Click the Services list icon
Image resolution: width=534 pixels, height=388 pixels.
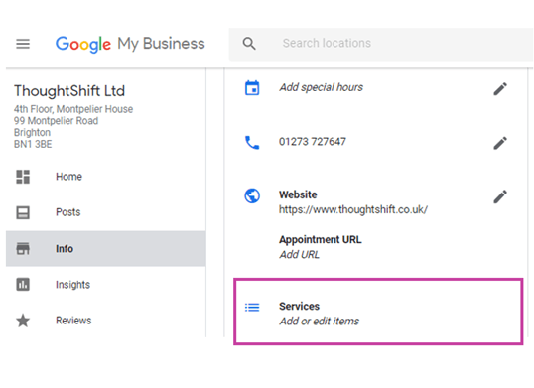[x=252, y=308]
